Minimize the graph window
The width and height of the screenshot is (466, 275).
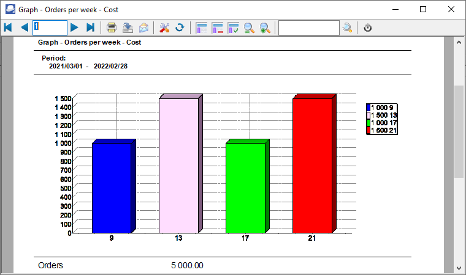395,10
